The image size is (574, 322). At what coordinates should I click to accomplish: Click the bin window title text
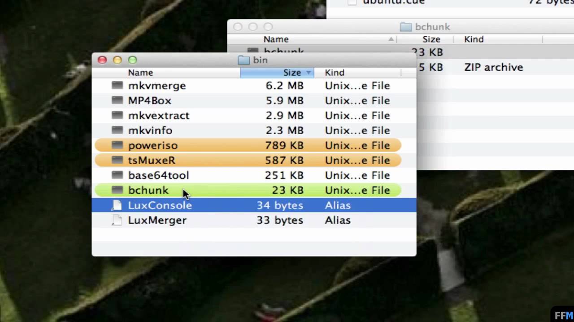tap(260, 60)
